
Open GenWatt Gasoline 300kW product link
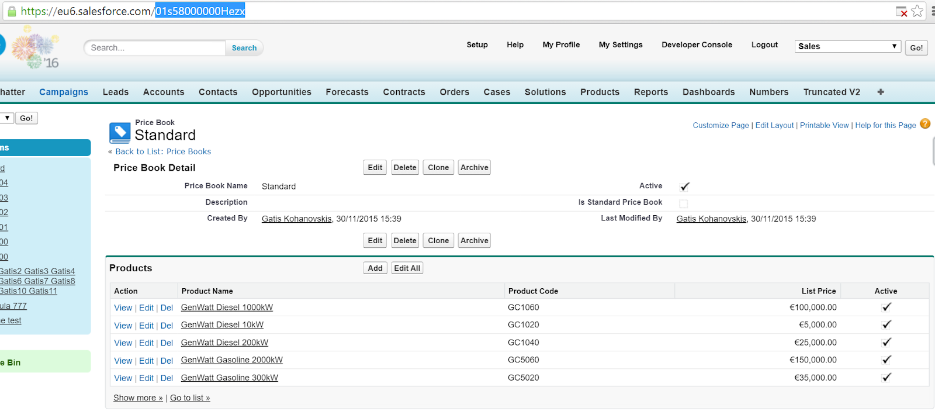pos(230,378)
